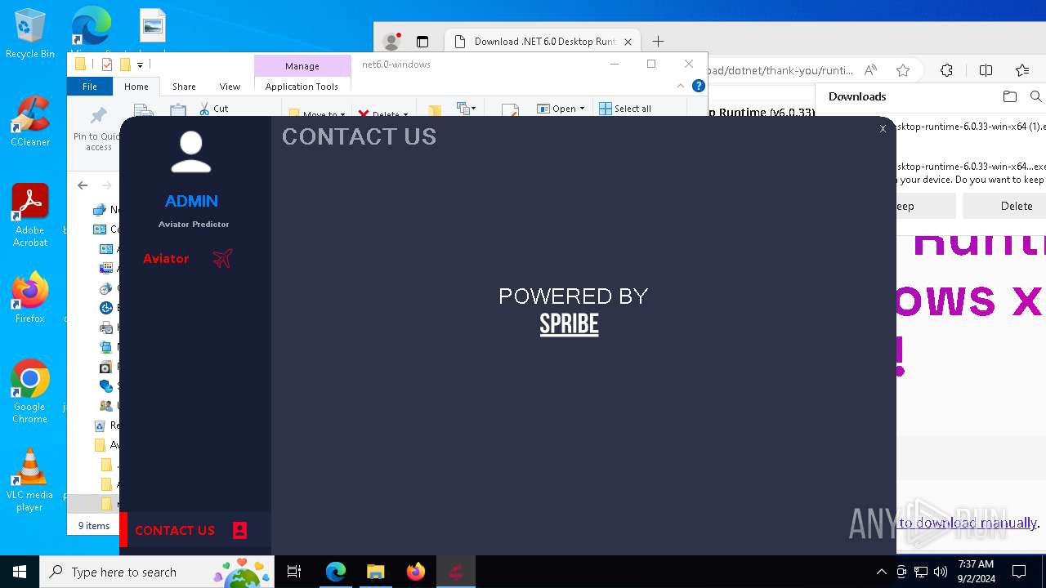This screenshot has width=1046, height=588.
Task: Open a new Edge tab with plus button
Action: pyautogui.click(x=658, y=42)
